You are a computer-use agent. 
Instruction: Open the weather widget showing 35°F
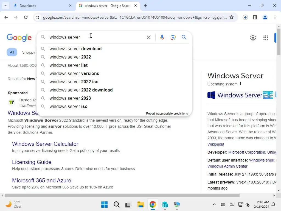tap(14, 204)
